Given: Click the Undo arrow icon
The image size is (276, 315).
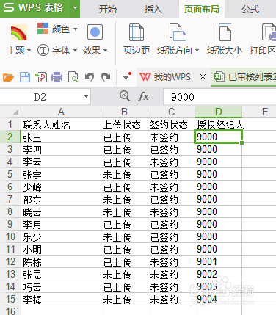Looking at the screenshot, I should (90, 77).
